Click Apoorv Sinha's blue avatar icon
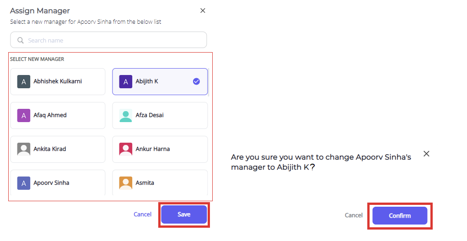Image resolution: width=467 pixels, height=241 pixels. coord(23,183)
